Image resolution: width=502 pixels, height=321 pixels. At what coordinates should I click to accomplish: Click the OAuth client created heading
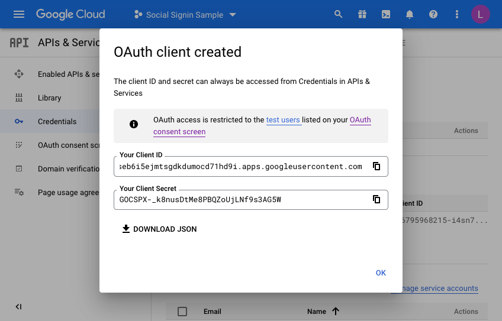178,52
